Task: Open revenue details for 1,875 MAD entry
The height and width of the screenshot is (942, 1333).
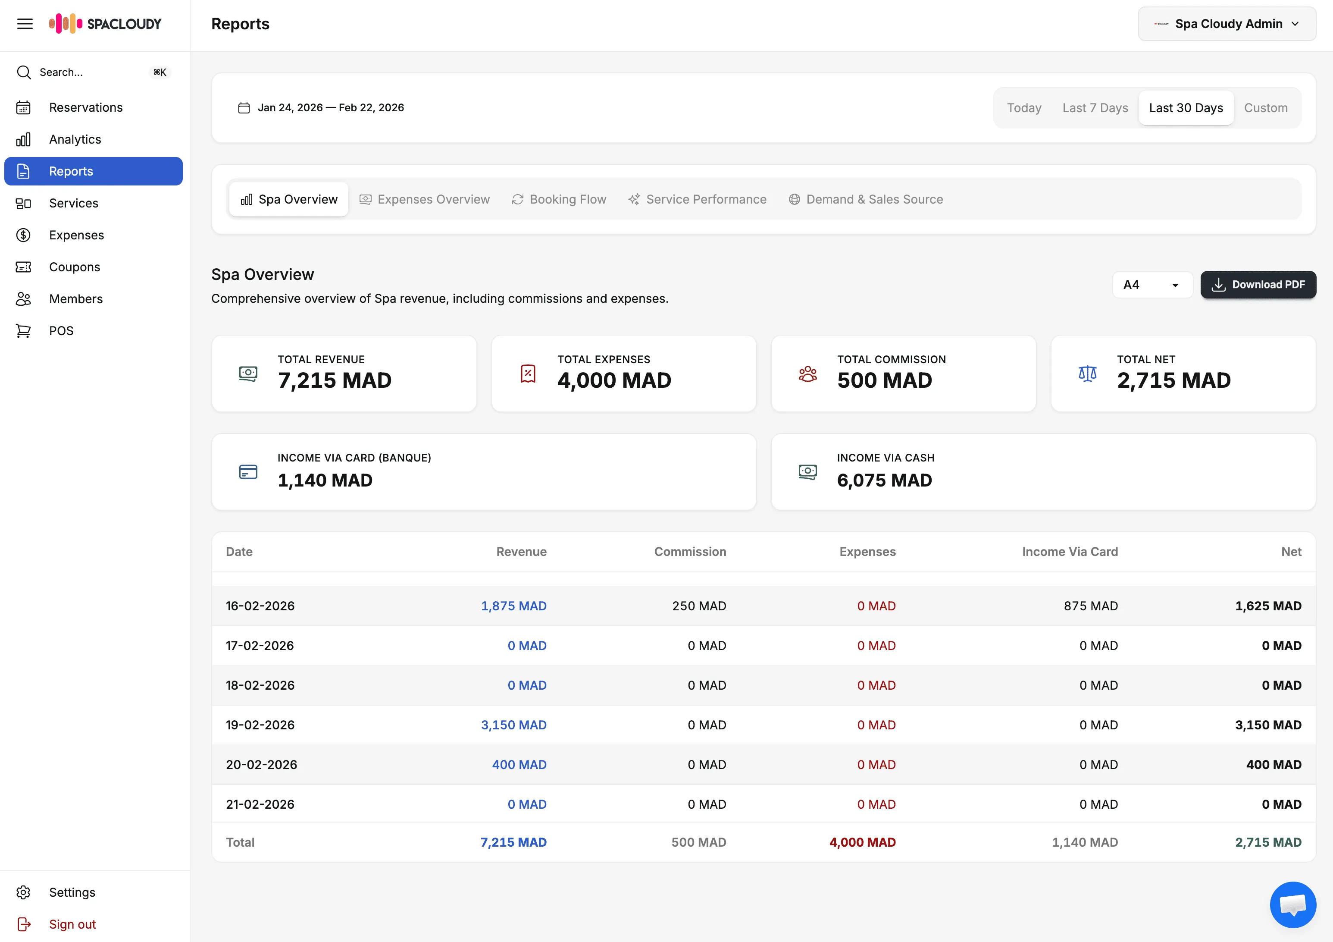Action: tap(514, 605)
